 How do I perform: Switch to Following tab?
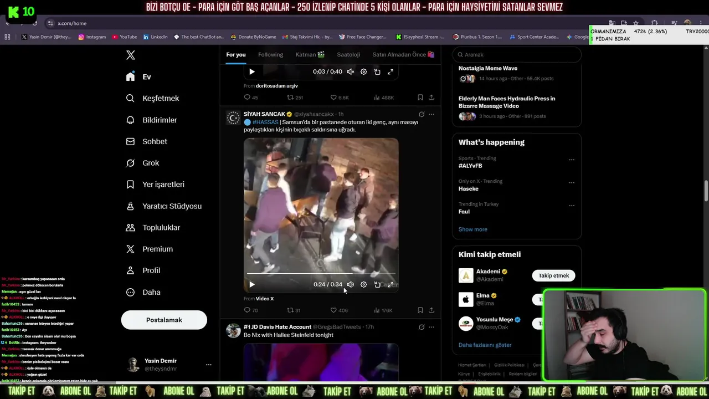click(x=270, y=54)
